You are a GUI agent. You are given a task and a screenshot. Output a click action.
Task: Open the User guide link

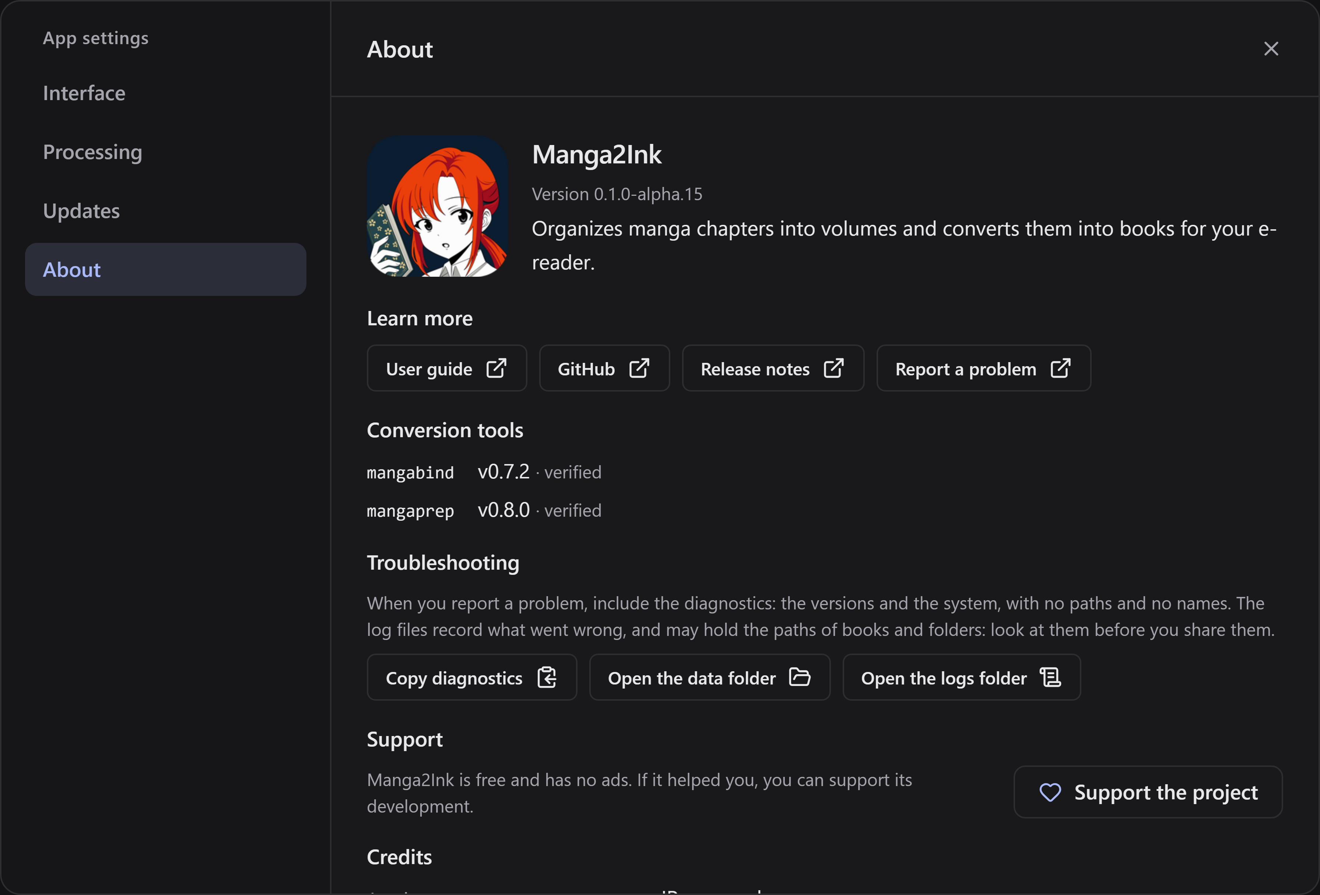pos(447,368)
